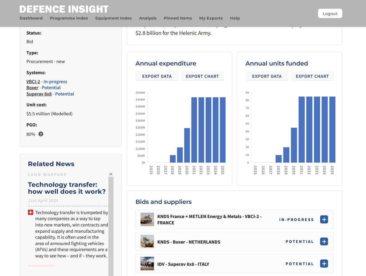
Task: Click the red plus icon beside the news text
Action: click(30, 213)
